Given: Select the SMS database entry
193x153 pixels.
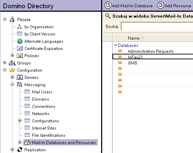Looking at the screenshot, I should [x=132, y=63].
